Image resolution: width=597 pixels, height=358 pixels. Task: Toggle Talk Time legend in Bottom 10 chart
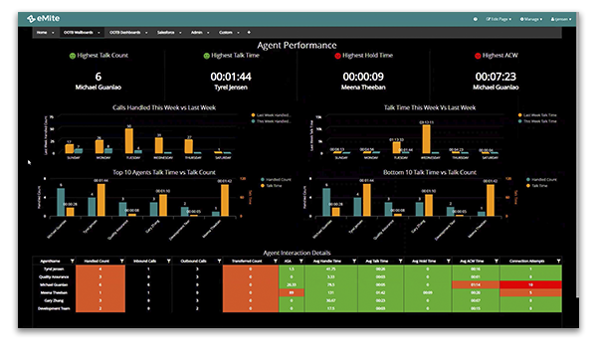[537, 186]
